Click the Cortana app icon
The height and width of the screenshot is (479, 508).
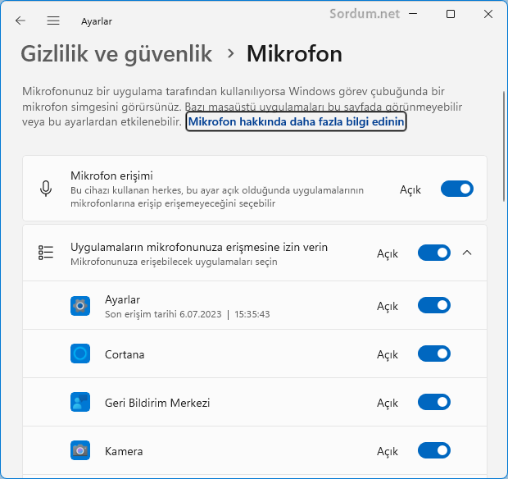(x=80, y=354)
